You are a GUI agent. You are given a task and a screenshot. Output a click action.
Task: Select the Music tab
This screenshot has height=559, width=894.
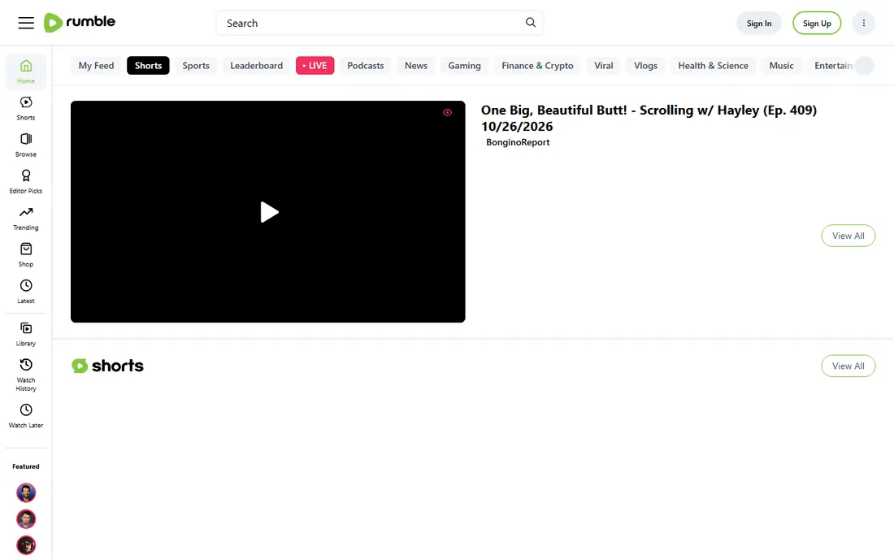(x=781, y=66)
